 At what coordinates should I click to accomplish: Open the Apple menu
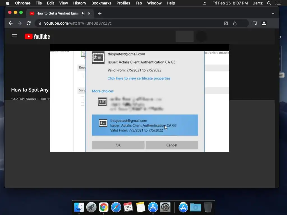point(8,3)
